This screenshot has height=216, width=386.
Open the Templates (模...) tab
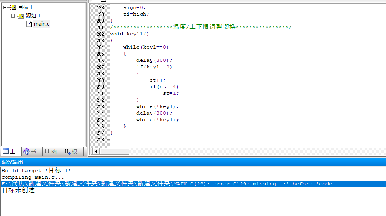coord(73,151)
